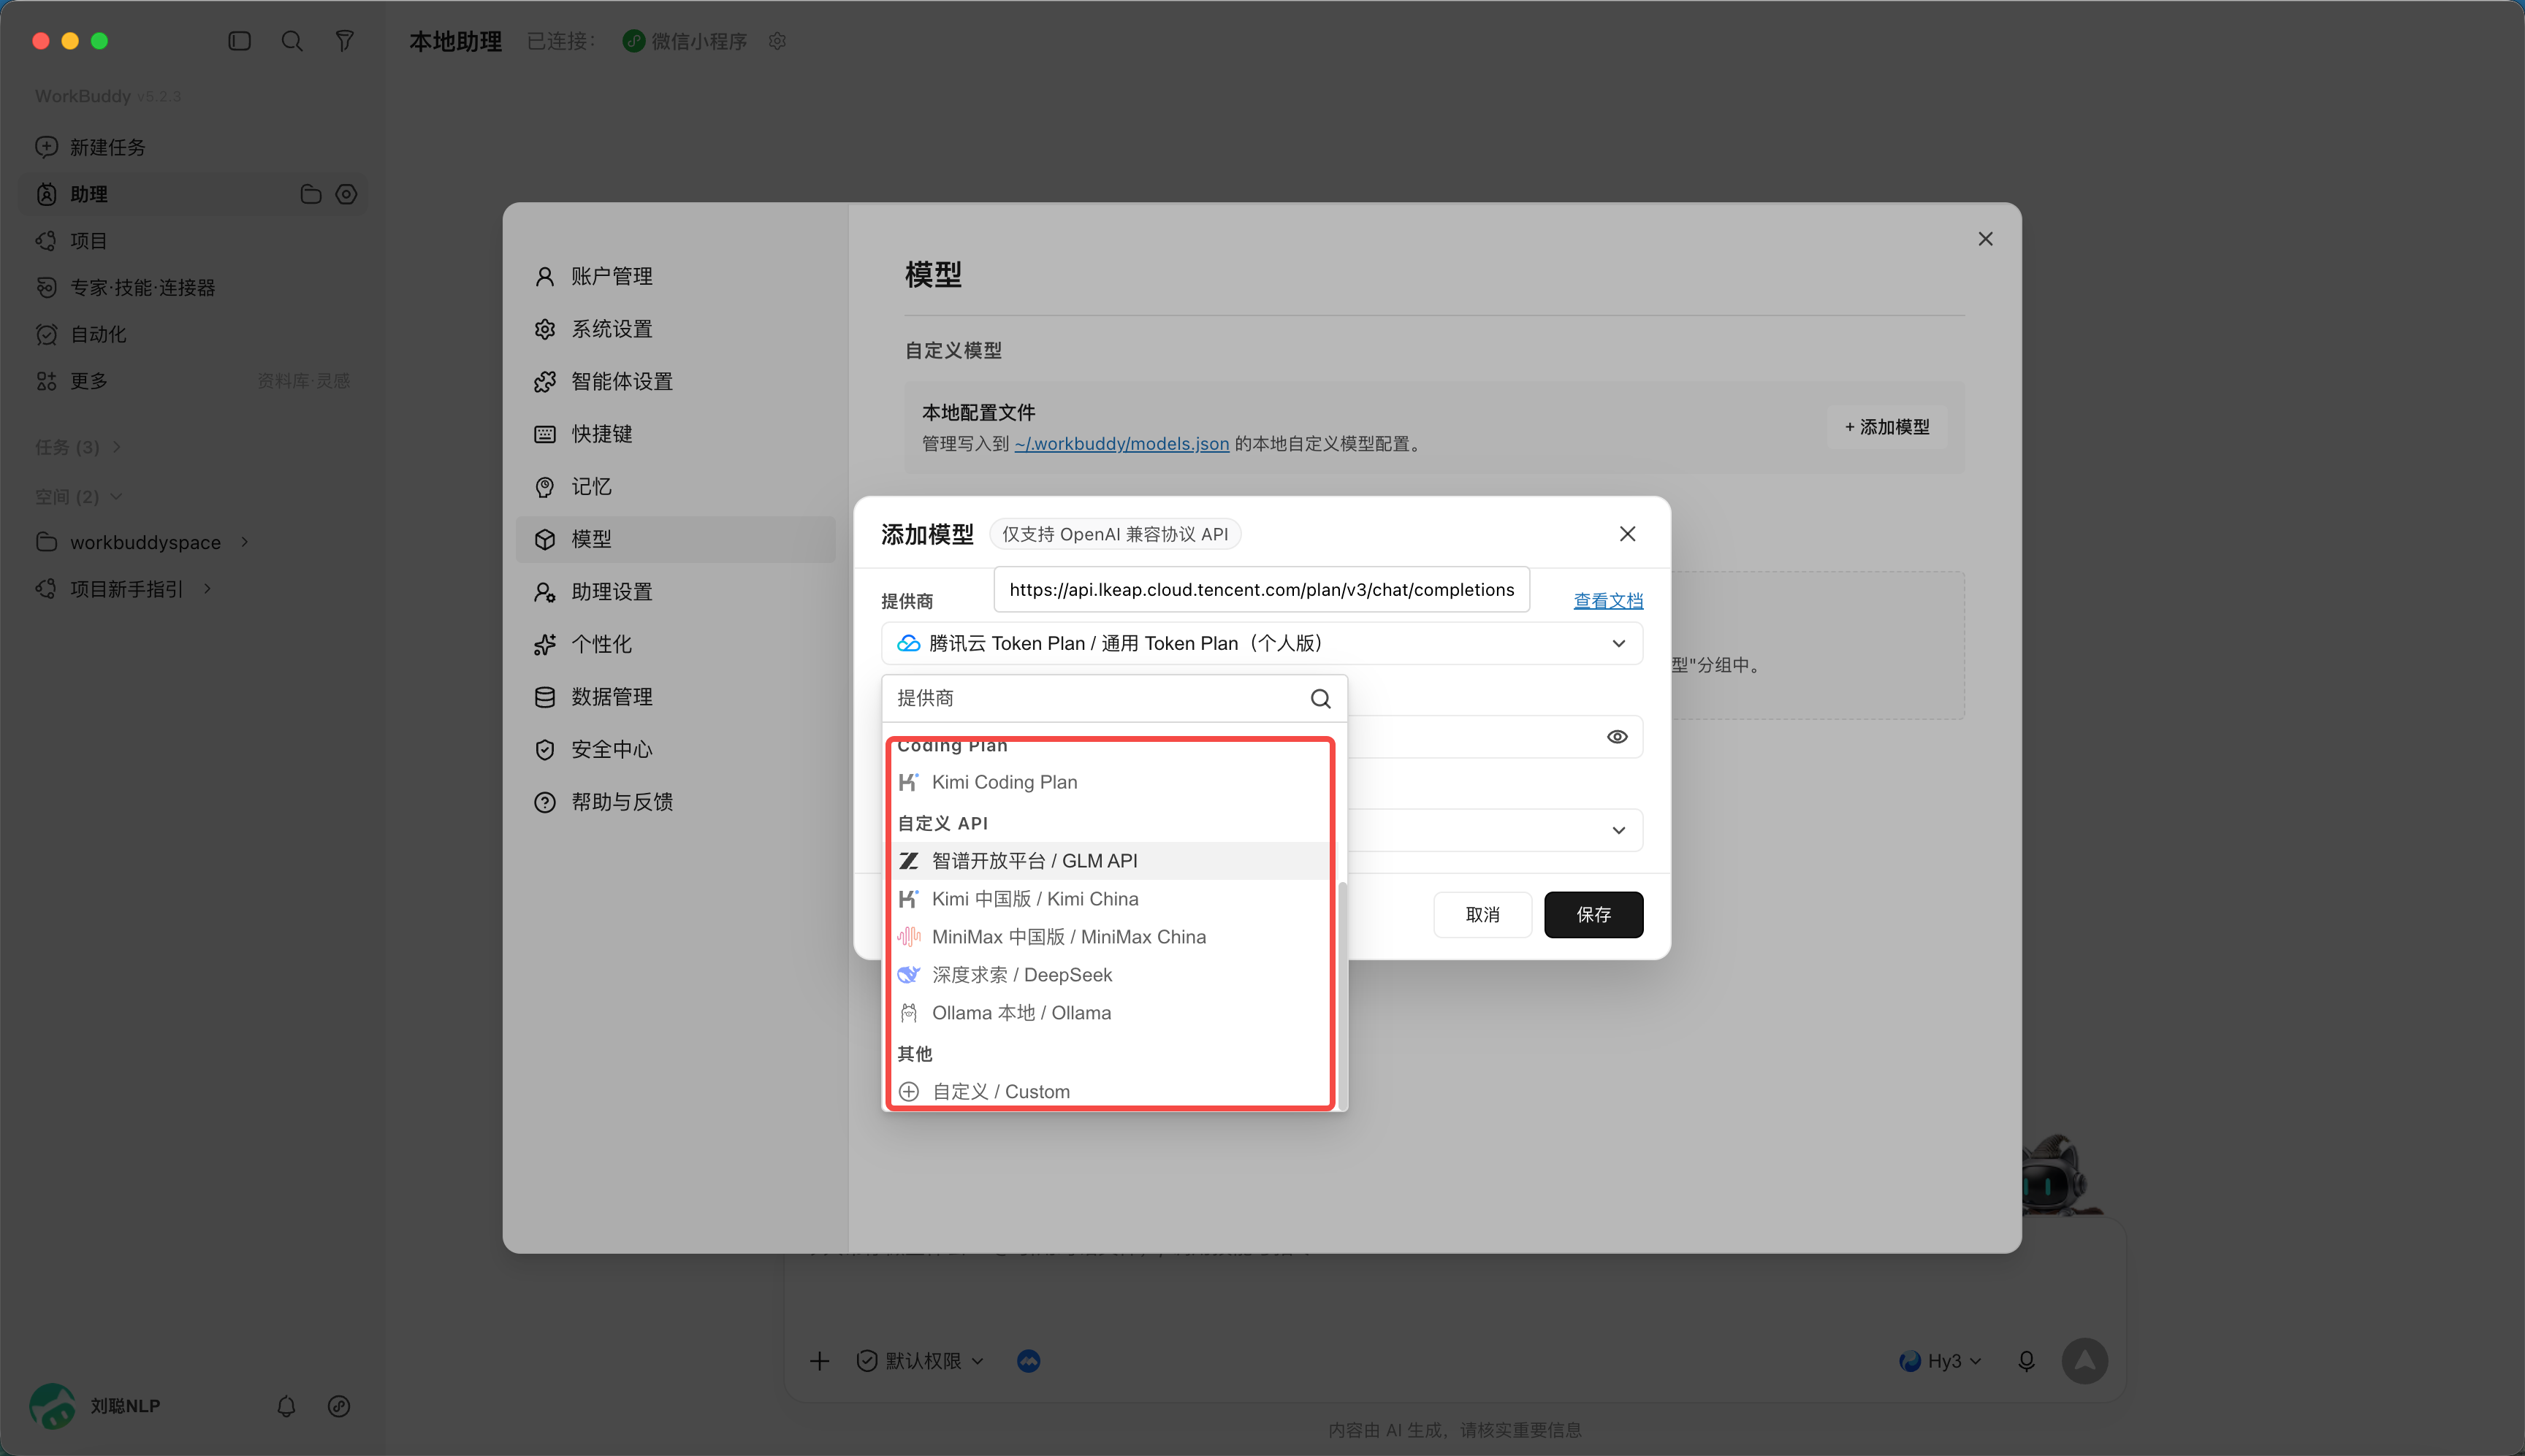Click the compass icon beside the bell
Image resolution: width=2525 pixels, height=1456 pixels.
coord(339,1406)
